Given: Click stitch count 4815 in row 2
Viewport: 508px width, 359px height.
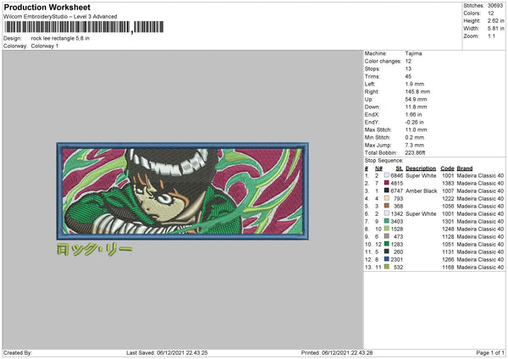Looking at the screenshot, I should click(397, 184).
